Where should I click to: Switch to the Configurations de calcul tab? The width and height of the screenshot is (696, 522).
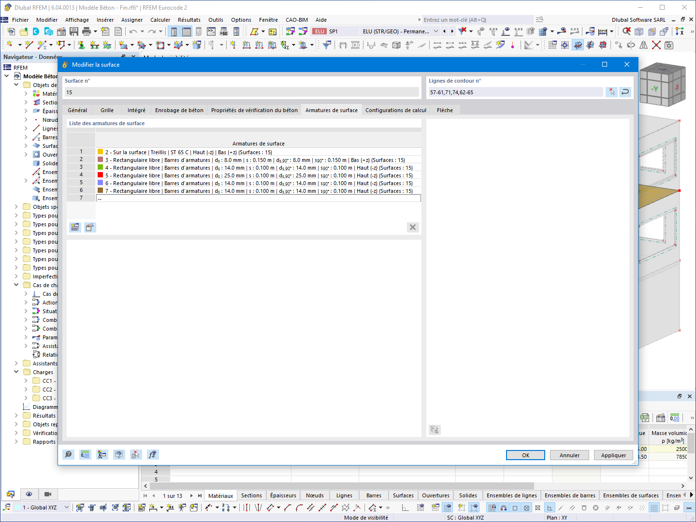pyautogui.click(x=396, y=110)
